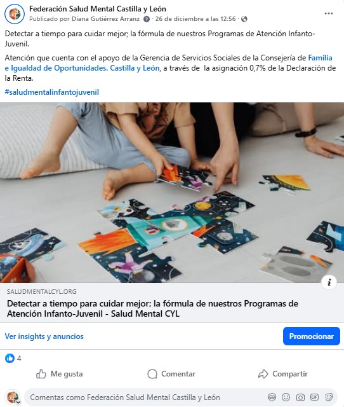344x407 pixels.
Task: Click the Comentar button
Action: click(171, 374)
